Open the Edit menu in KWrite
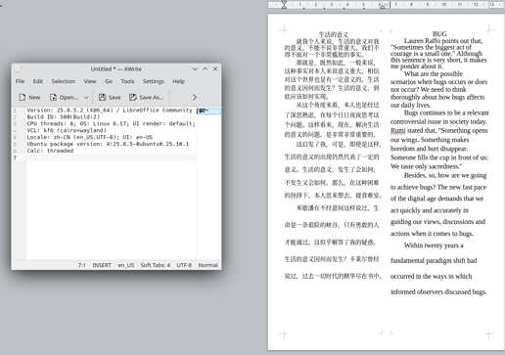This screenshot has height=355, width=505. [x=38, y=81]
